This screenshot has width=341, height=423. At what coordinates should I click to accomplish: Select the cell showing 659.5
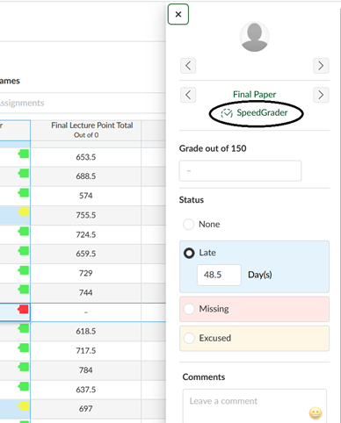click(x=86, y=254)
